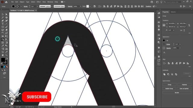
Task: Swap fill and stroke colors arrow
Action: coord(7,58)
